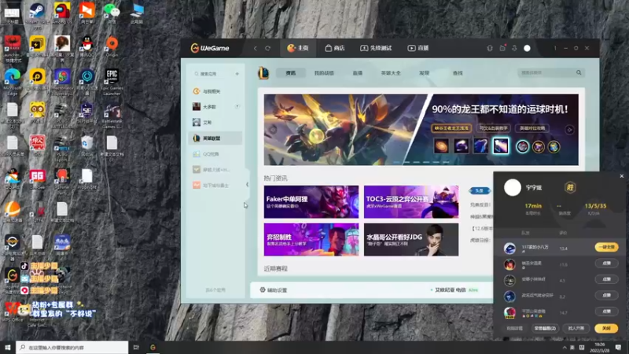This screenshot has width=629, height=354.
Task: Open Task View on the taskbar
Action: tap(136, 348)
